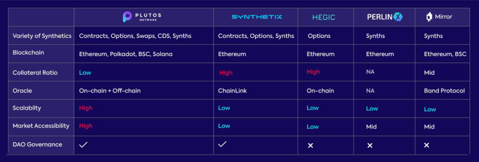Click Plutos Low collateral ratio value
The image size is (479, 162).
85,72
